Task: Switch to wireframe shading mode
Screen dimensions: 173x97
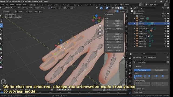Action: (x=116, y=8)
